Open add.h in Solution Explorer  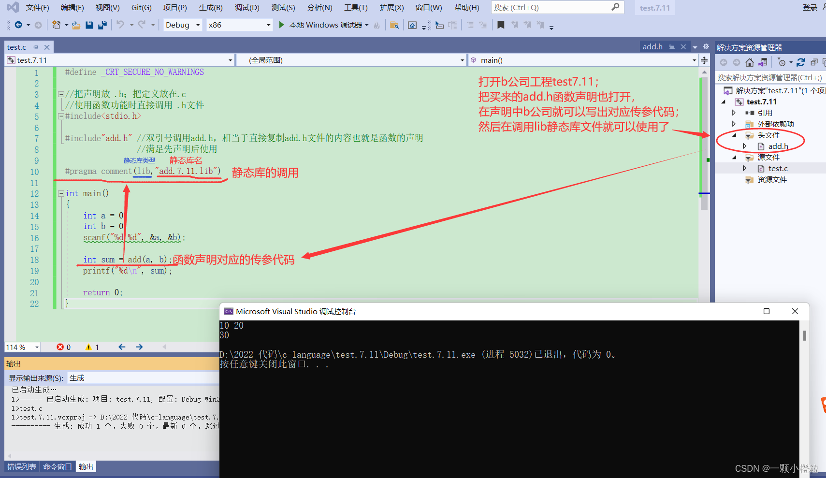coord(778,146)
